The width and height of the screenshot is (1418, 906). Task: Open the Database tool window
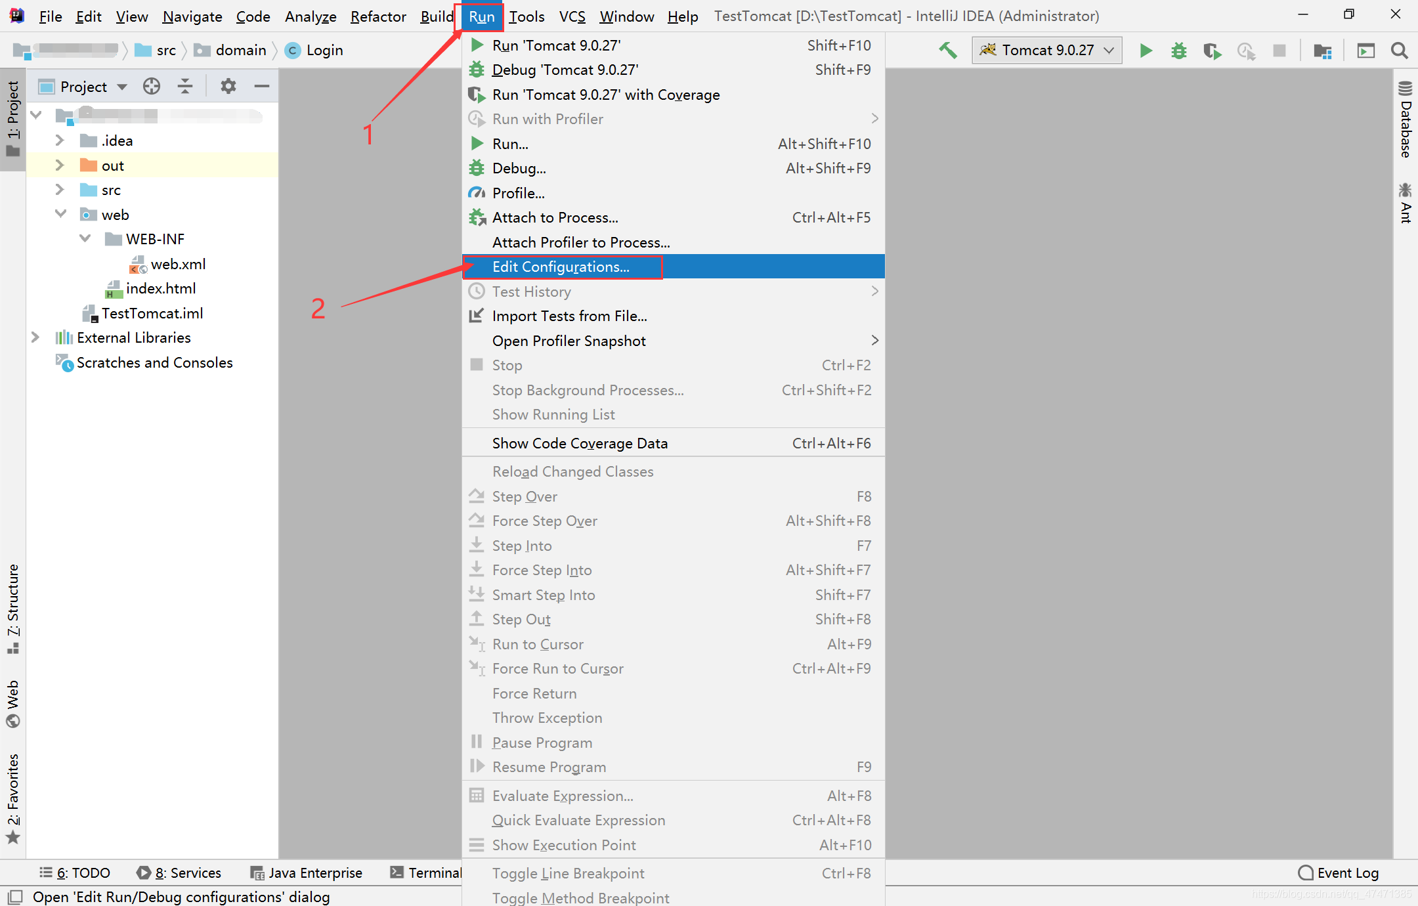(x=1405, y=119)
